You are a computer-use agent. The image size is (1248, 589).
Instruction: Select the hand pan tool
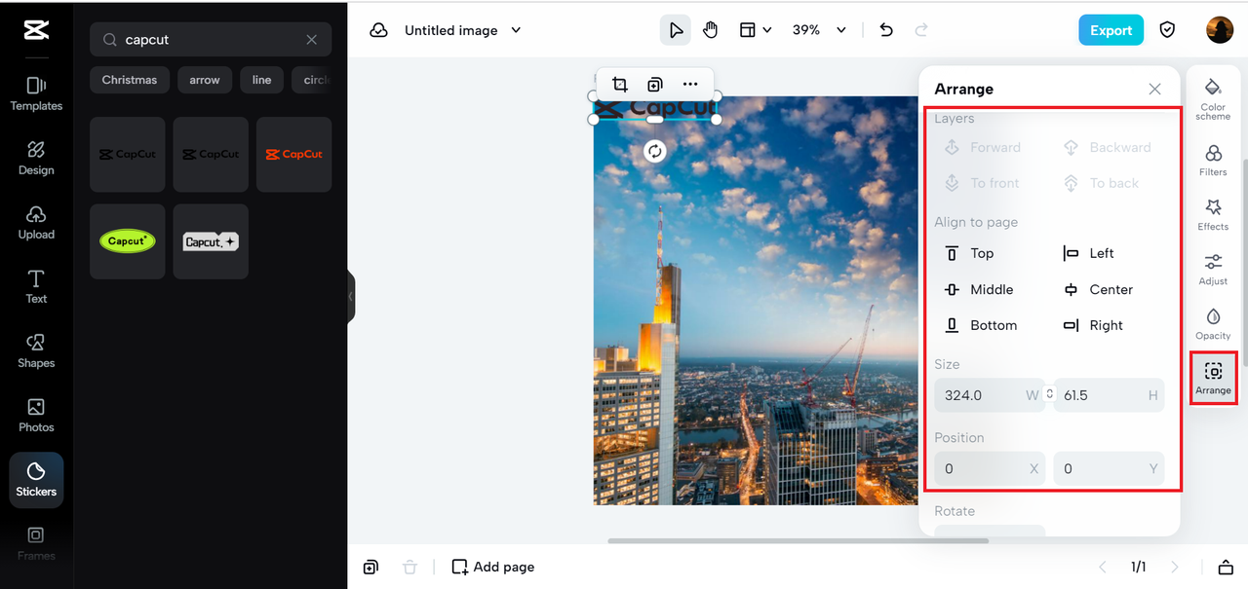[710, 30]
